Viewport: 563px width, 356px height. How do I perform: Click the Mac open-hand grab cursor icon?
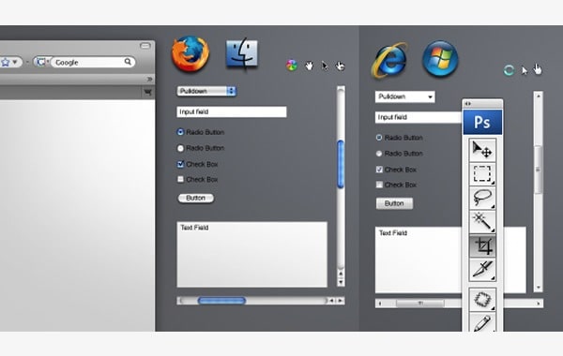pyautogui.click(x=309, y=66)
